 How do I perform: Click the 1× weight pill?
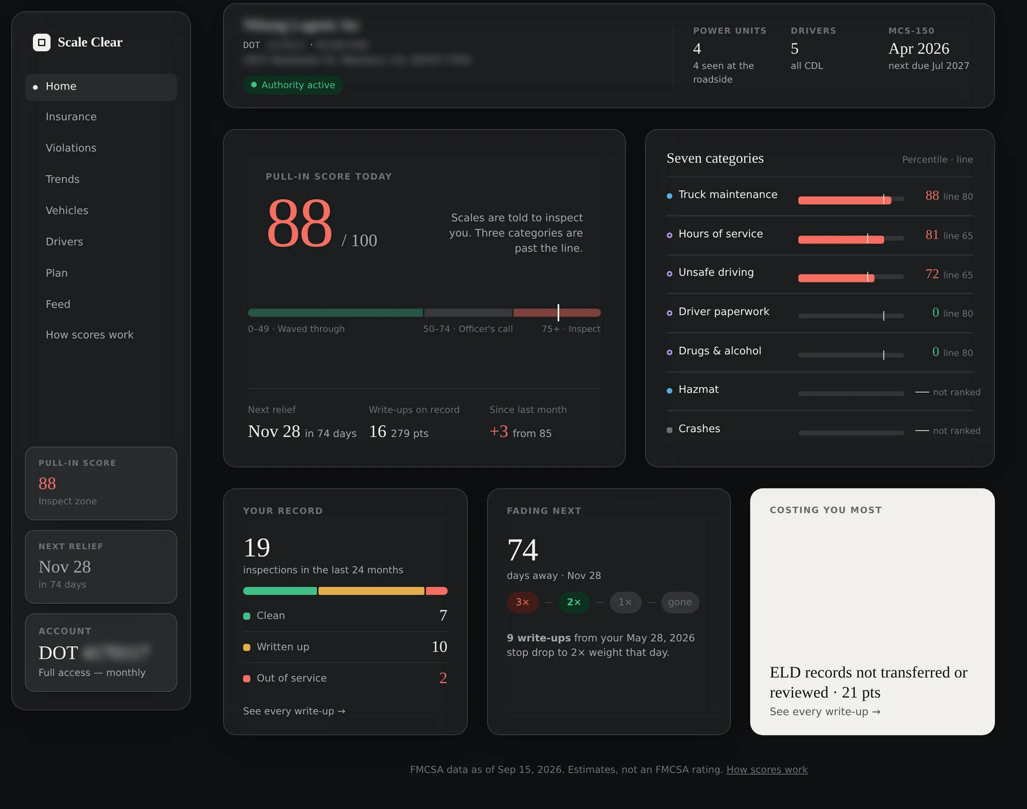pos(625,603)
